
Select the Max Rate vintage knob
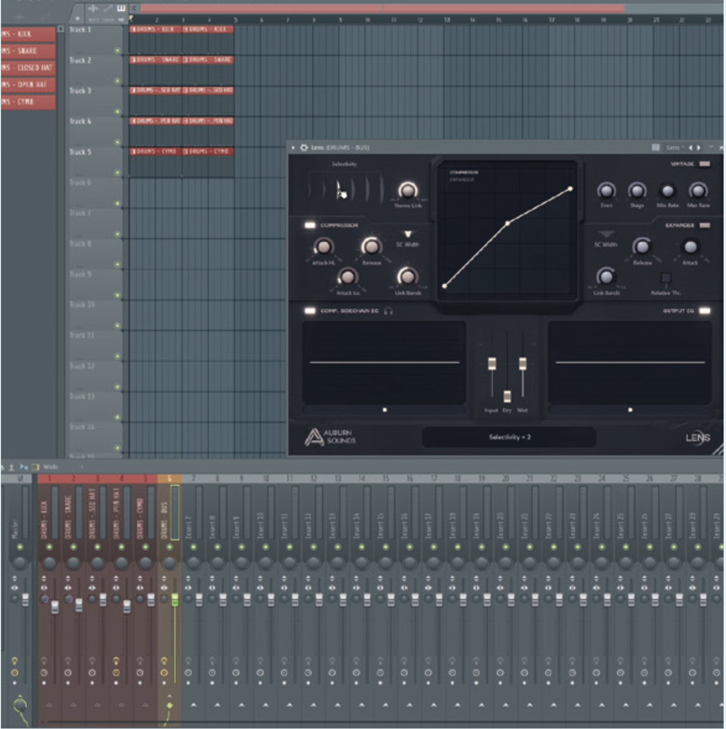697,192
